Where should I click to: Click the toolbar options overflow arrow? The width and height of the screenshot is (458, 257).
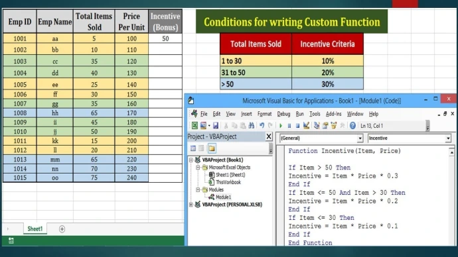[x=428, y=126]
